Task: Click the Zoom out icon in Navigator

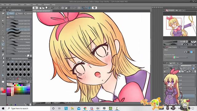Action: pyautogui.click(x=184, y=42)
